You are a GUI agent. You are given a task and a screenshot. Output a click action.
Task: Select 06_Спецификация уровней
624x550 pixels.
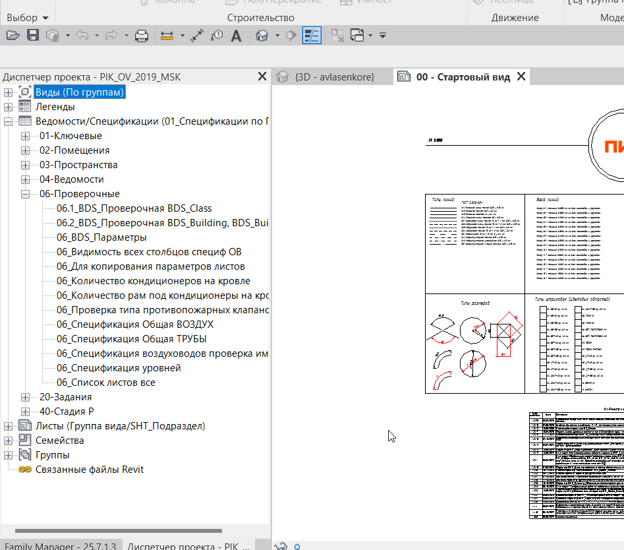(119, 368)
